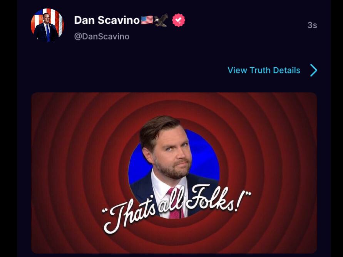343x257 pixels.
Task: Click the American flag emoji beside the name
Action: click(147, 20)
